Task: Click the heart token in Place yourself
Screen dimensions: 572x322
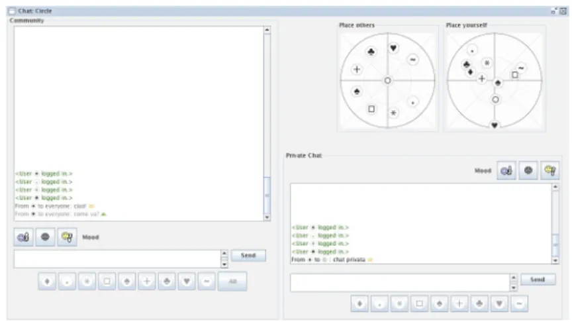Action: pos(495,125)
